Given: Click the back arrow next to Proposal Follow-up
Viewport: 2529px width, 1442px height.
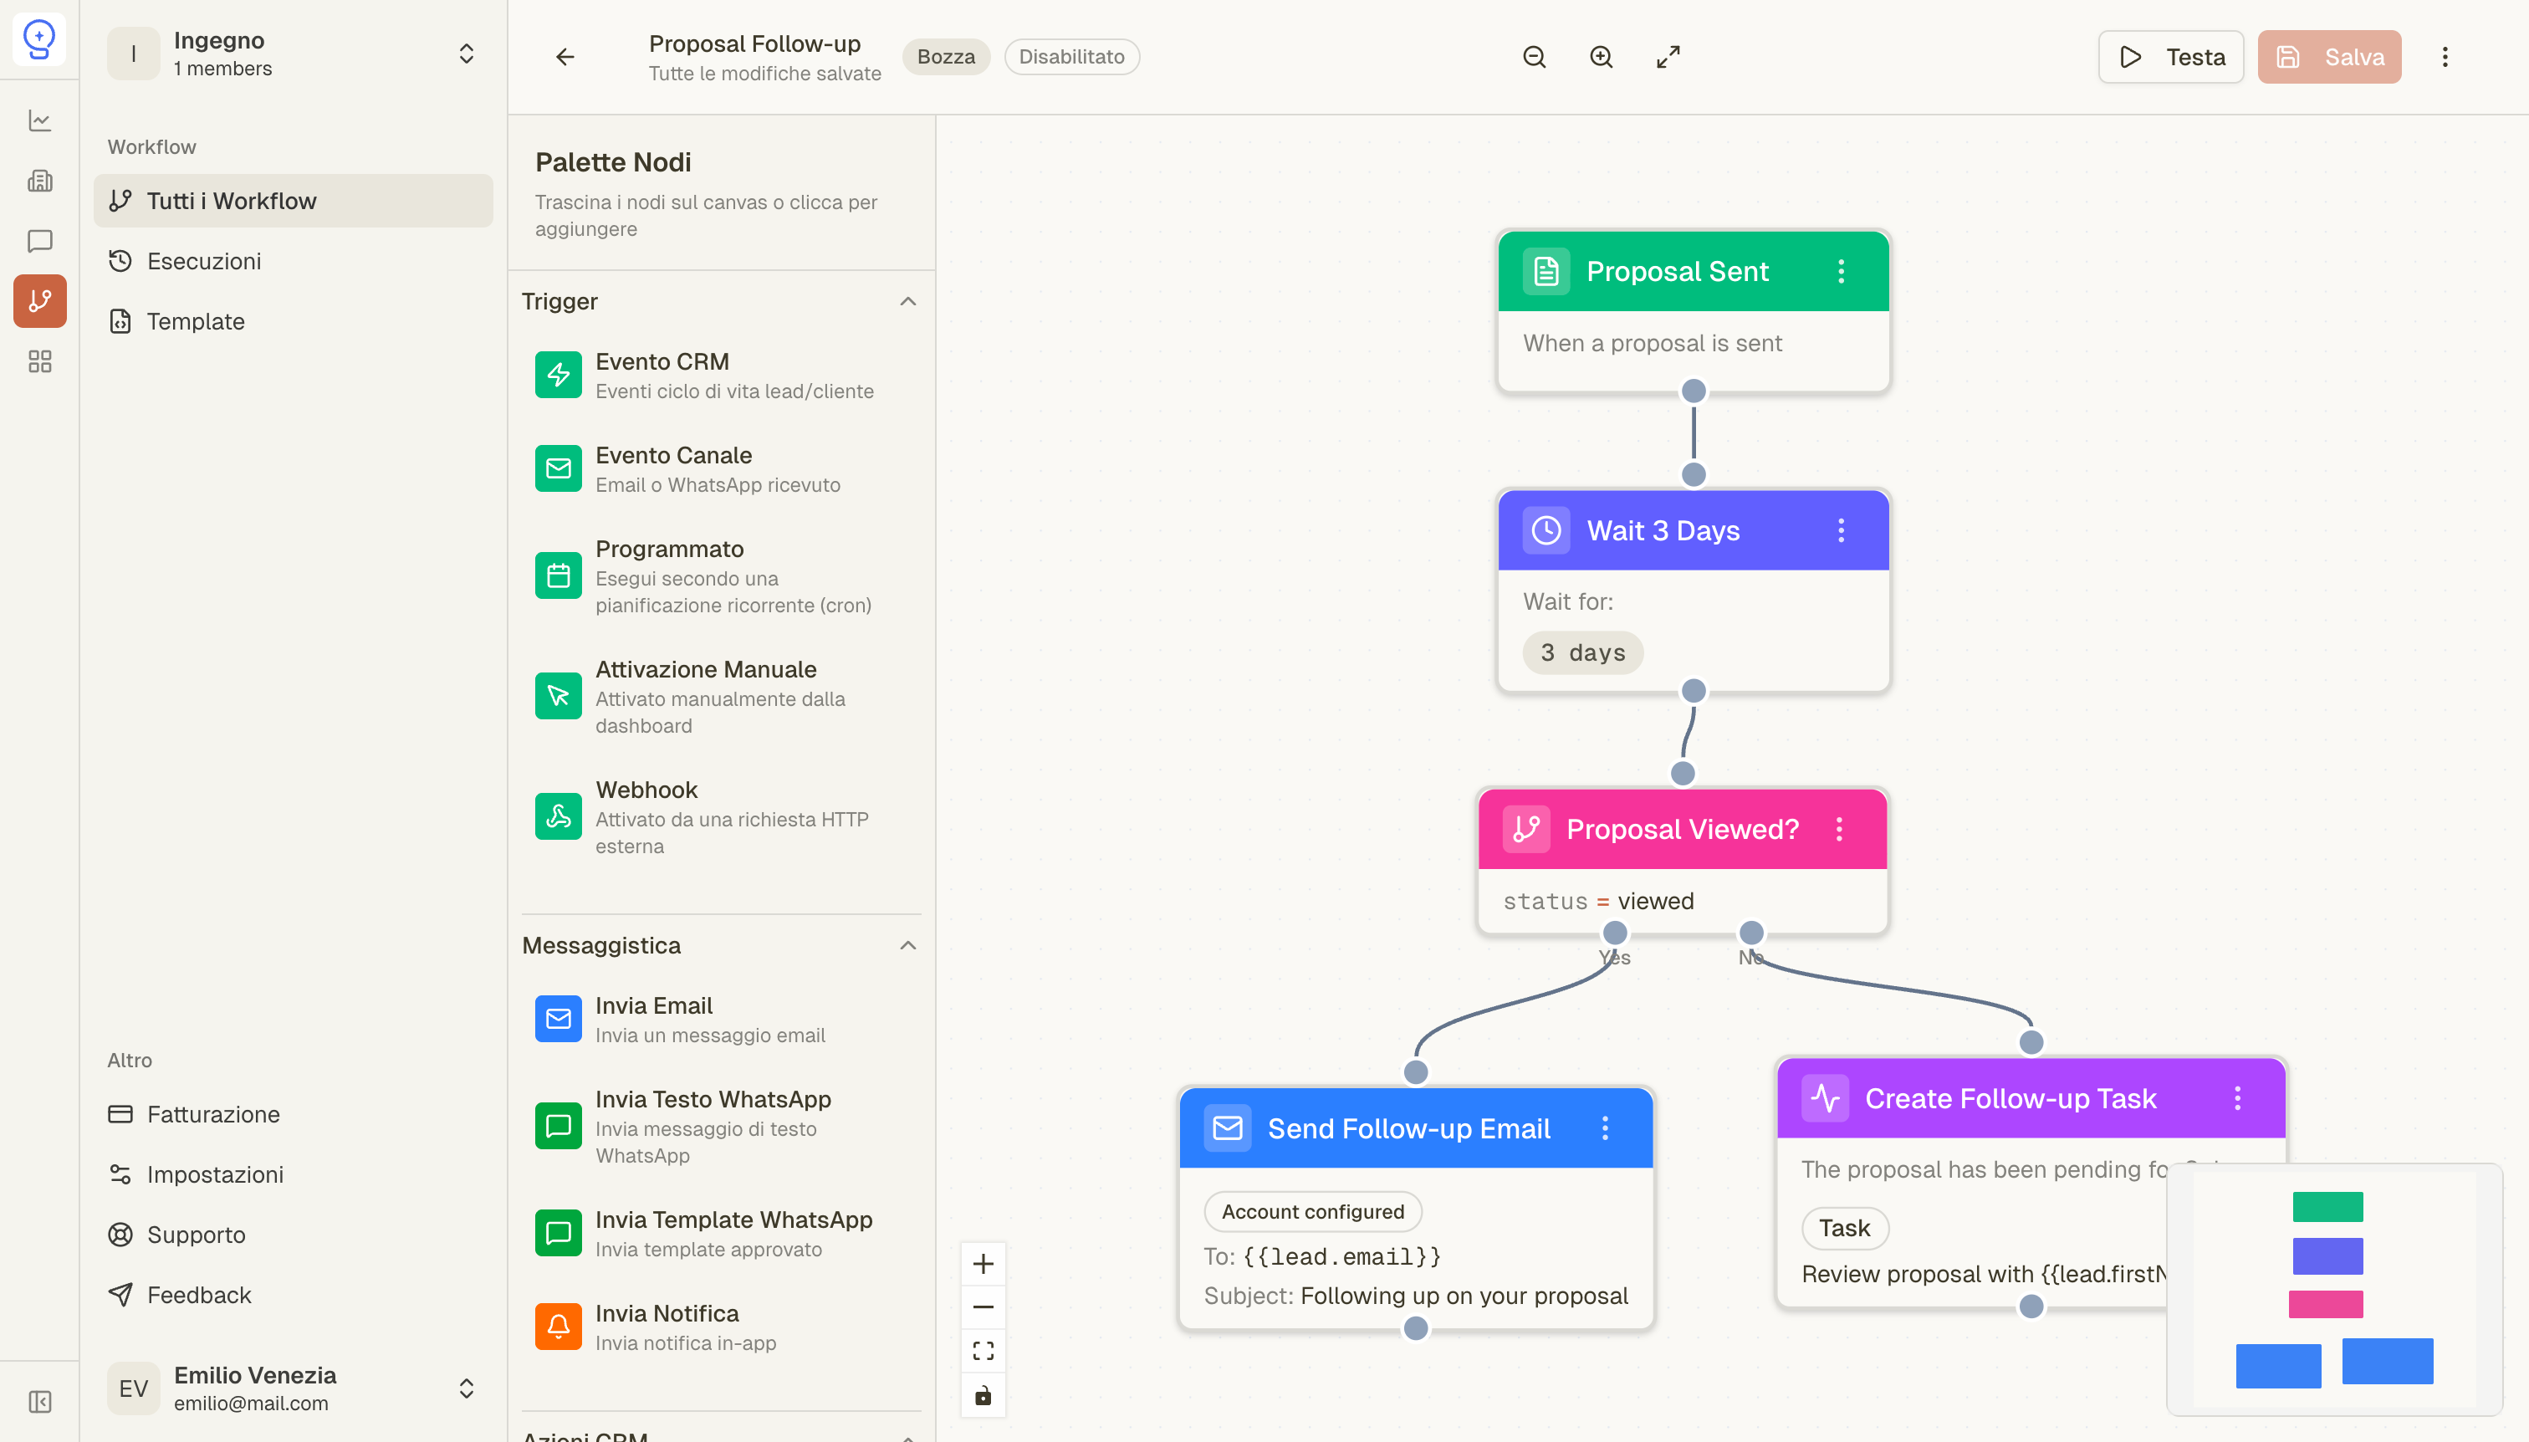Looking at the screenshot, I should pos(565,58).
